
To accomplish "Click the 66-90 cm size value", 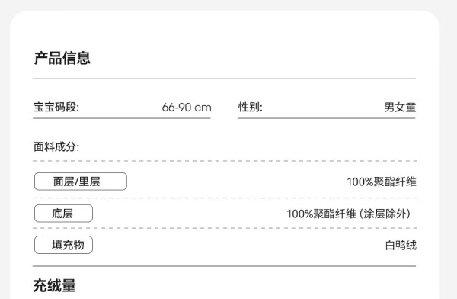I will tap(187, 108).
